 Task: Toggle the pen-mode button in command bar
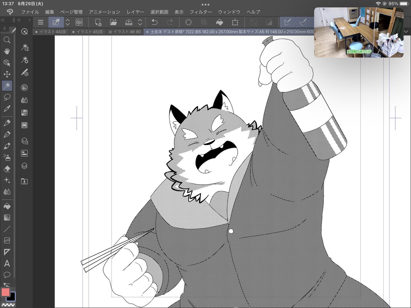pos(56,22)
